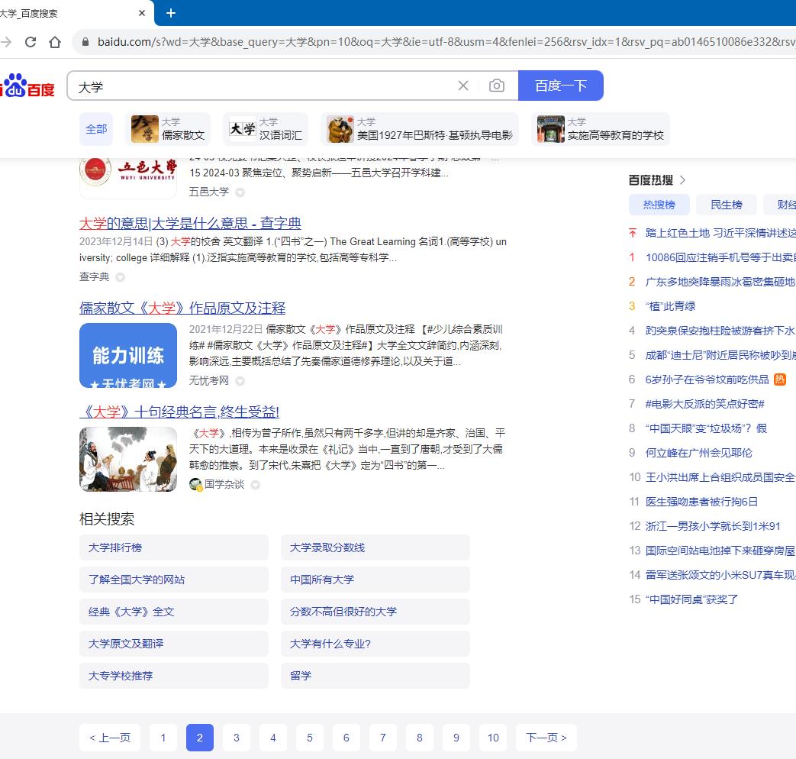Search related term 留学
The height and width of the screenshot is (759, 796).
375,676
